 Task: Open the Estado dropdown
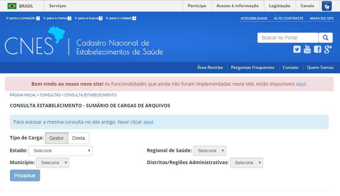pos(60,151)
